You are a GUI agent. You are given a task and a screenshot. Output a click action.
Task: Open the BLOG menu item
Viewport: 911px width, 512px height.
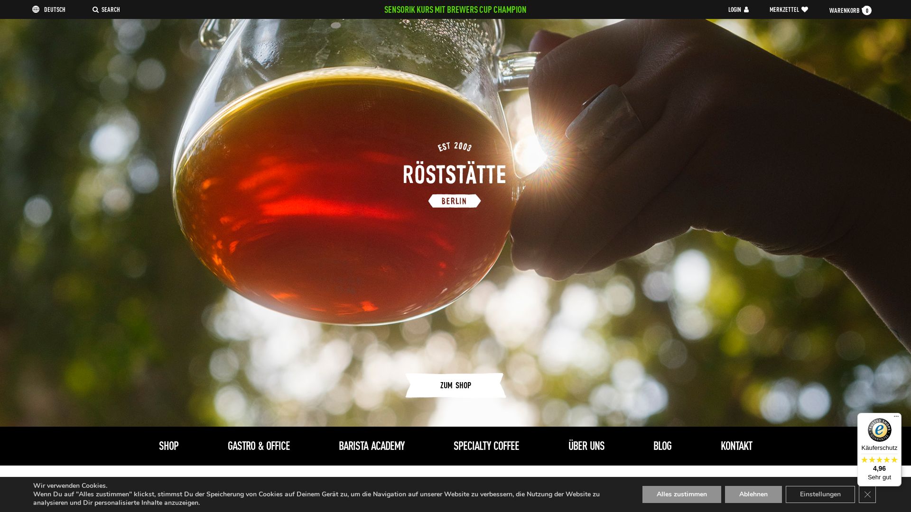[x=662, y=446]
